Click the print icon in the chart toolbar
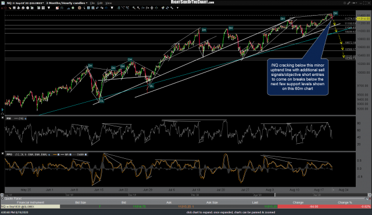372x215 pixels. (x=18, y=8)
